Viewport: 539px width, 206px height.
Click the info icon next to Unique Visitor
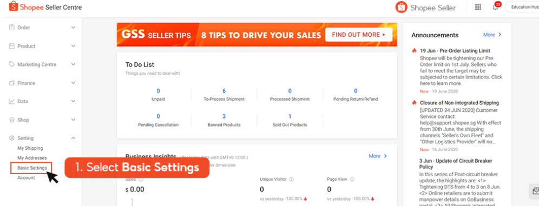[292, 179]
